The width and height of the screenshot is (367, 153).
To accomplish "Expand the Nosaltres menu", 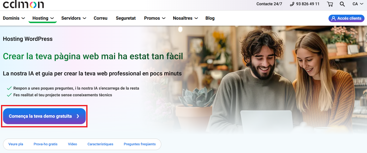I will 185,18.
